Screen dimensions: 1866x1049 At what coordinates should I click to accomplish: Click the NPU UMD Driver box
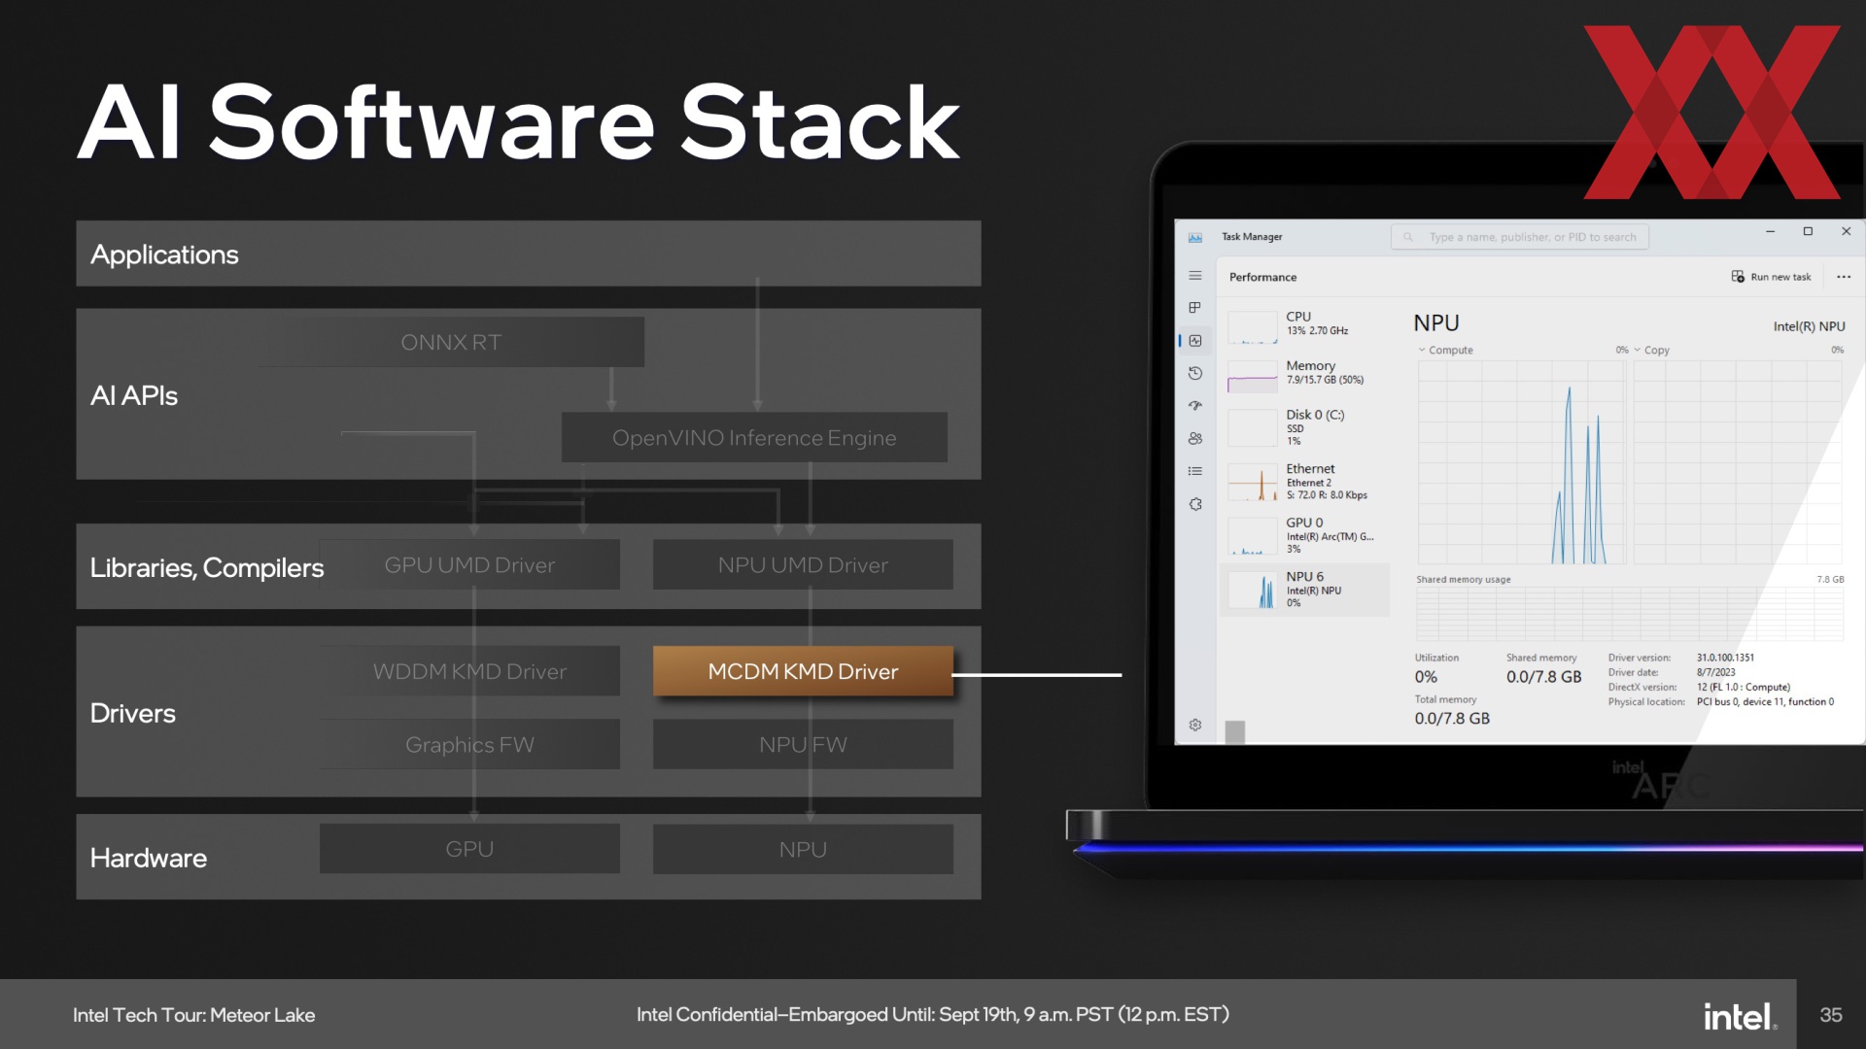(x=803, y=564)
